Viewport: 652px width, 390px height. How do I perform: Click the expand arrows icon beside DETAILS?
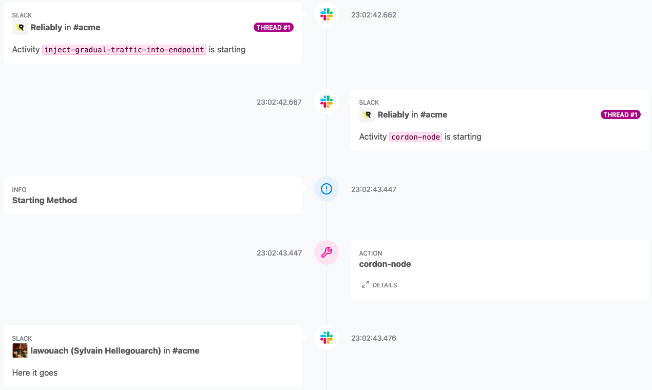tap(366, 285)
